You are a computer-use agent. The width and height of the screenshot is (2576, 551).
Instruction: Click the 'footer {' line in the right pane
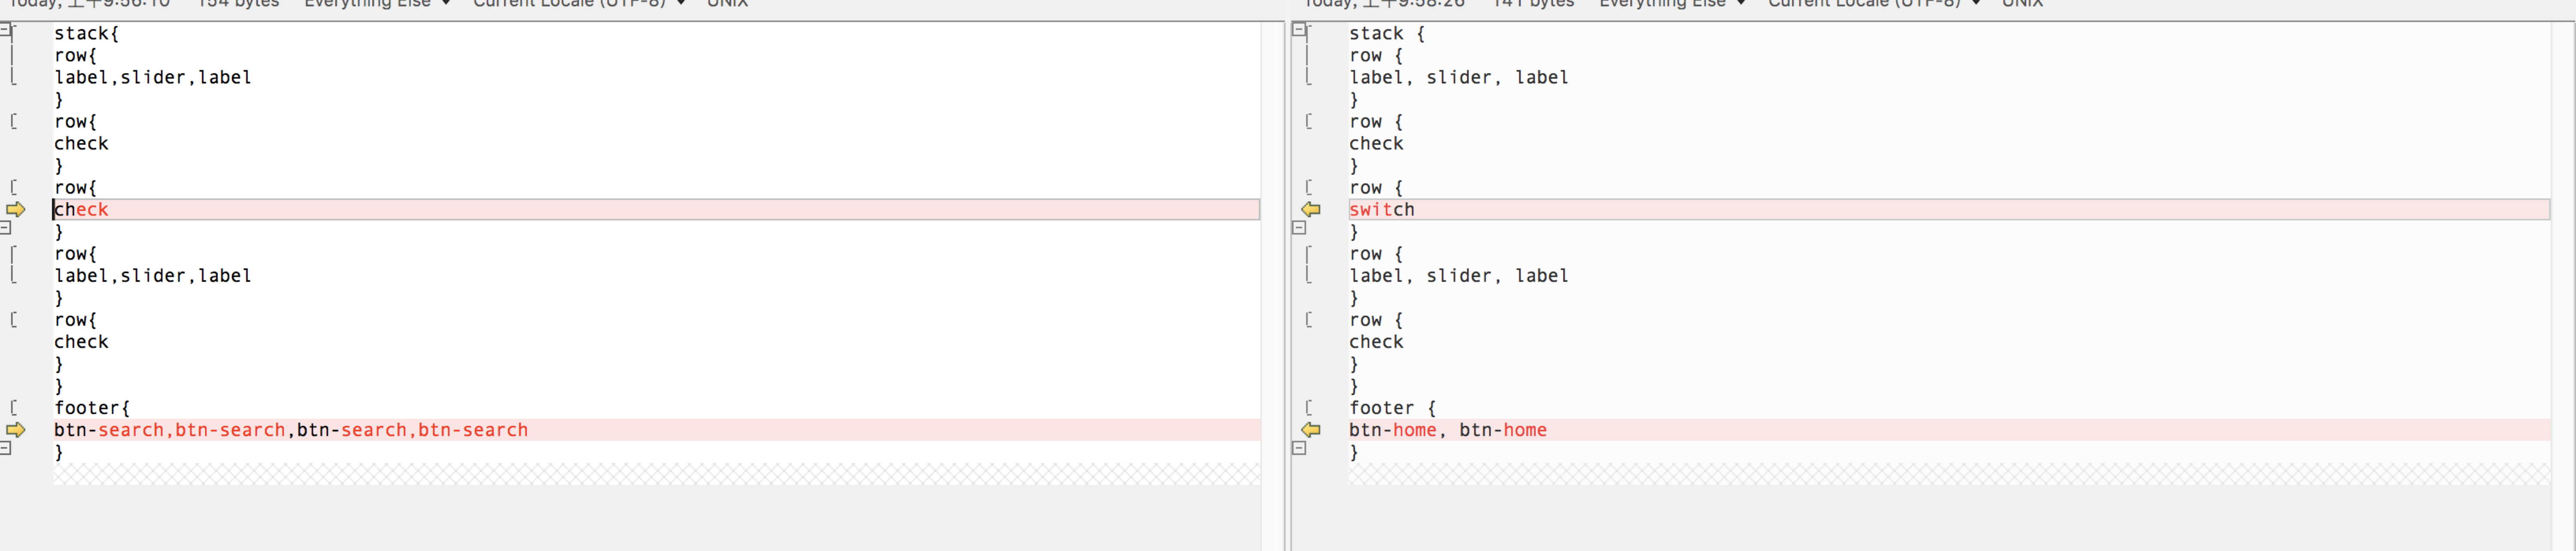pos(1392,408)
